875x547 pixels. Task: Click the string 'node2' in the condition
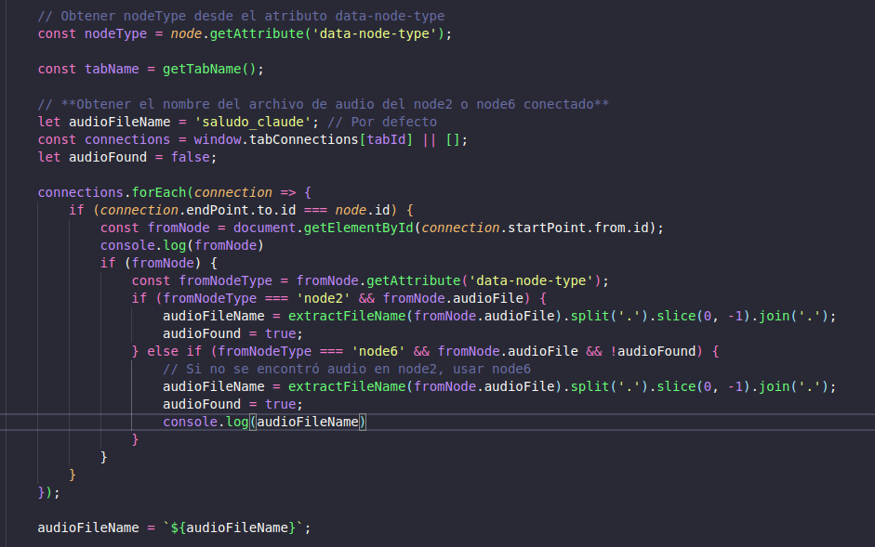[x=323, y=298]
